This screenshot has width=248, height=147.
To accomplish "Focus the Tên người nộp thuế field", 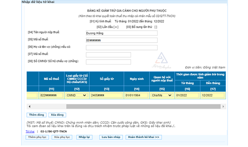I will (122, 33).
